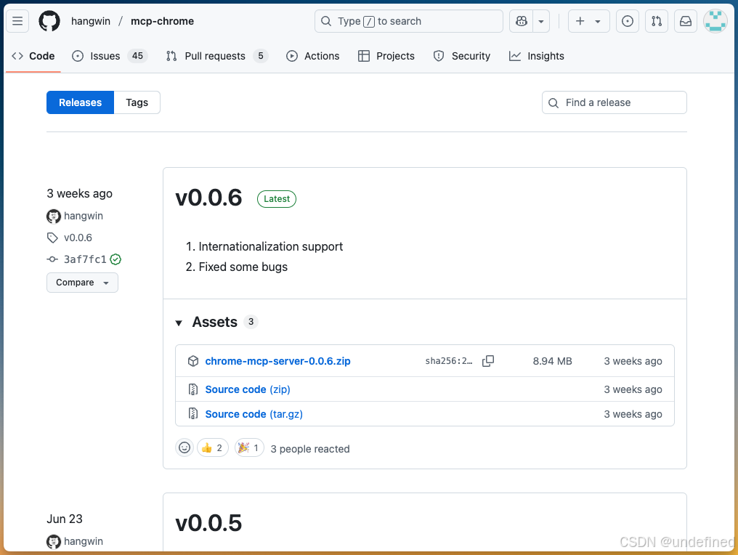The image size is (738, 555).
Task: Click the Find a release field
Action: (615, 102)
